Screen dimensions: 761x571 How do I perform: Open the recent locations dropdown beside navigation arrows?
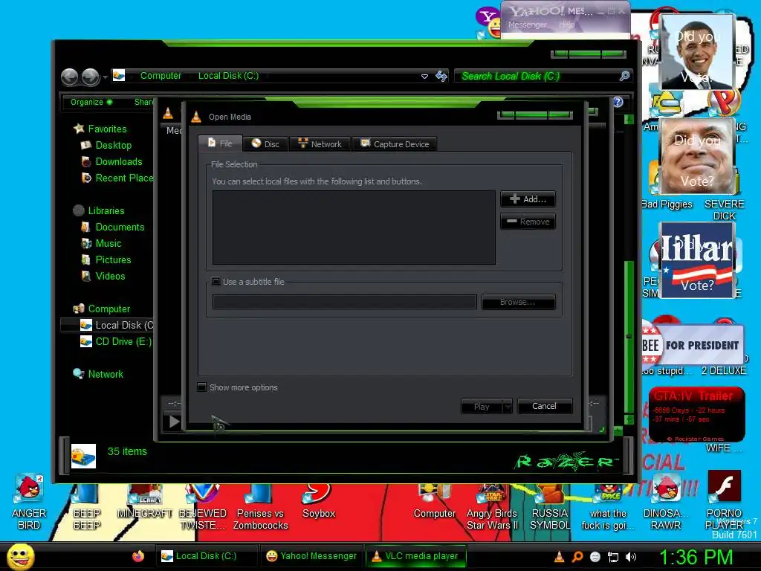tap(106, 77)
